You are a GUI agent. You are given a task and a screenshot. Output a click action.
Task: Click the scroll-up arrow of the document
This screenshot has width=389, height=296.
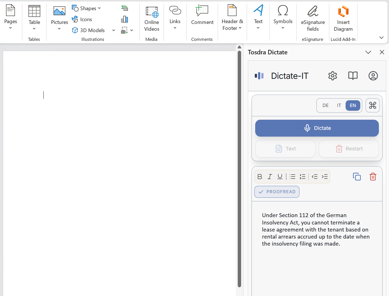point(239,47)
